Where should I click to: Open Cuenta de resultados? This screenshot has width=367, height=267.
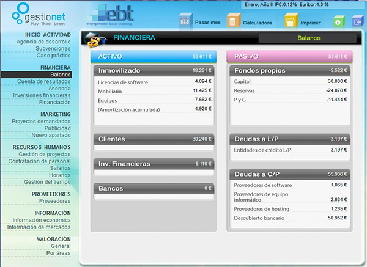point(44,82)
